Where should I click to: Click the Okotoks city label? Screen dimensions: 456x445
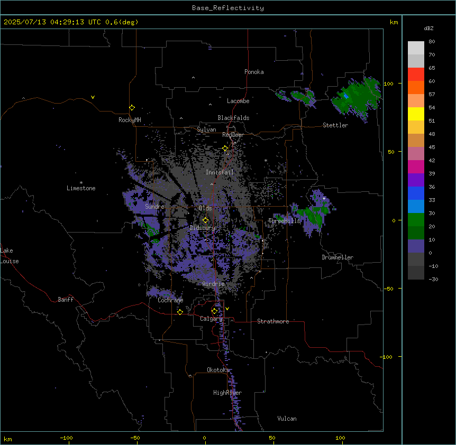tap(218, 370)
